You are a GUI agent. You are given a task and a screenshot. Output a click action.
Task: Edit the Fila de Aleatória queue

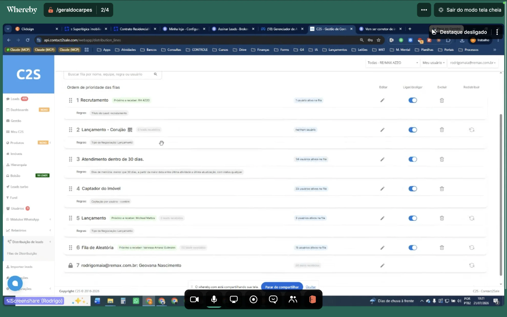(x=382, y=248)
